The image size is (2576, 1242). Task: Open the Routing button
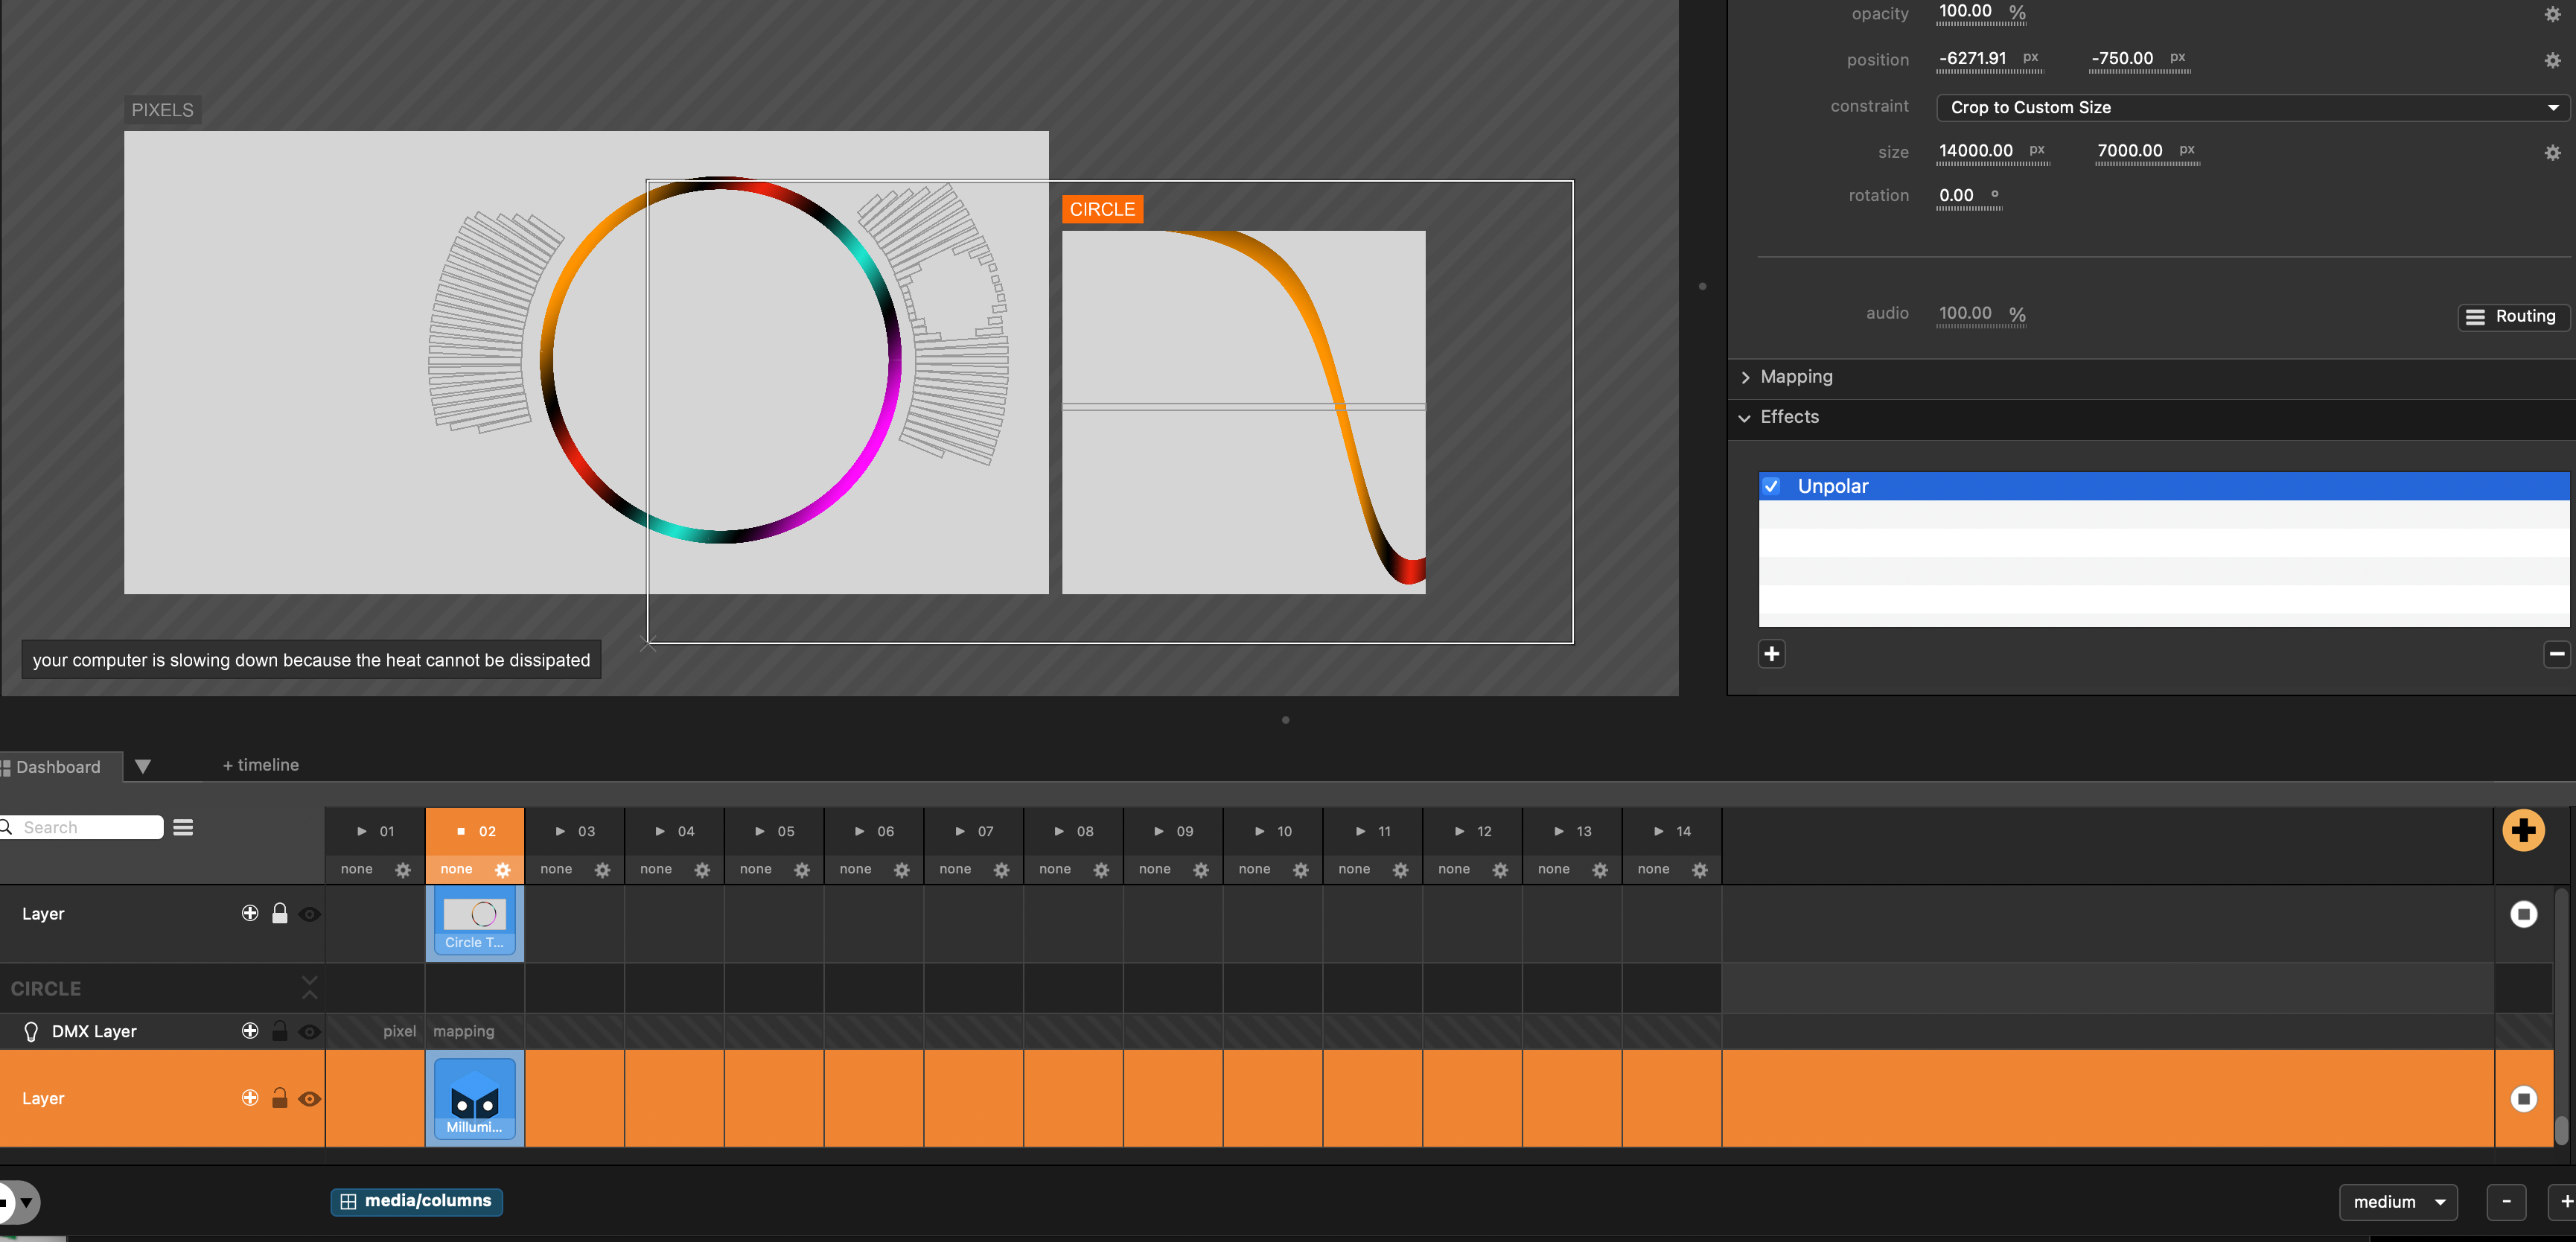(x=2511, y=316)
